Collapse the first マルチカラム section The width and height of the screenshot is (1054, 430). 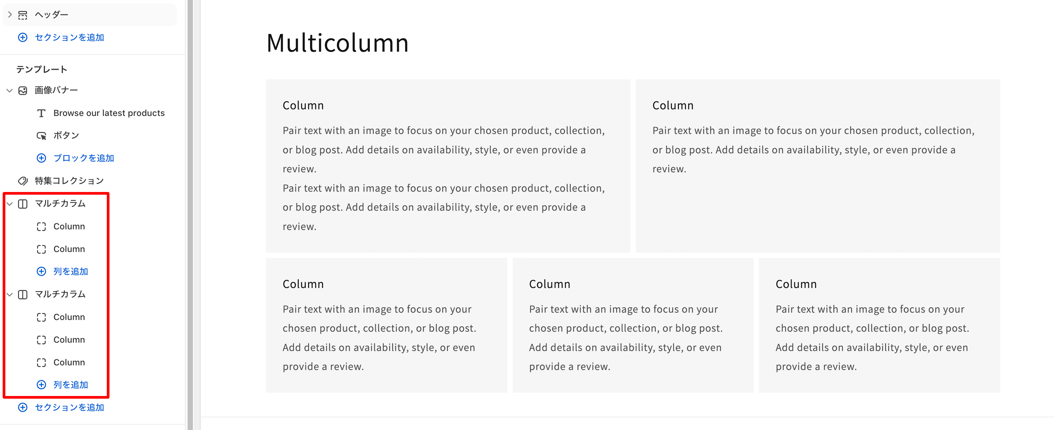[x=10, y=204]
